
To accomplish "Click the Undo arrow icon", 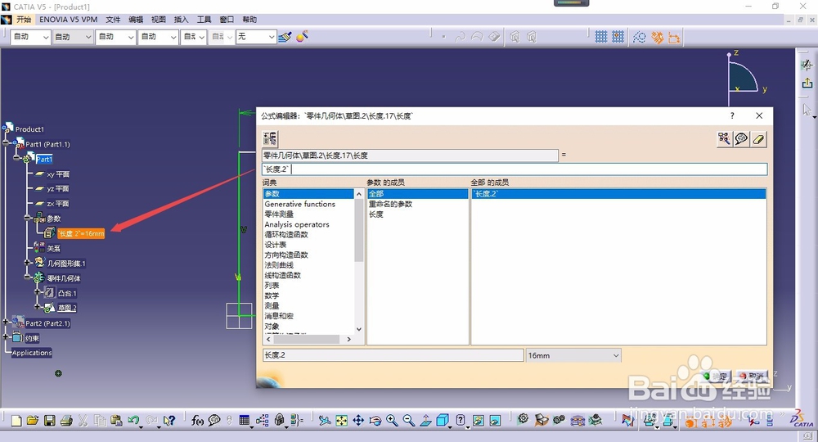I will [133, 420].
